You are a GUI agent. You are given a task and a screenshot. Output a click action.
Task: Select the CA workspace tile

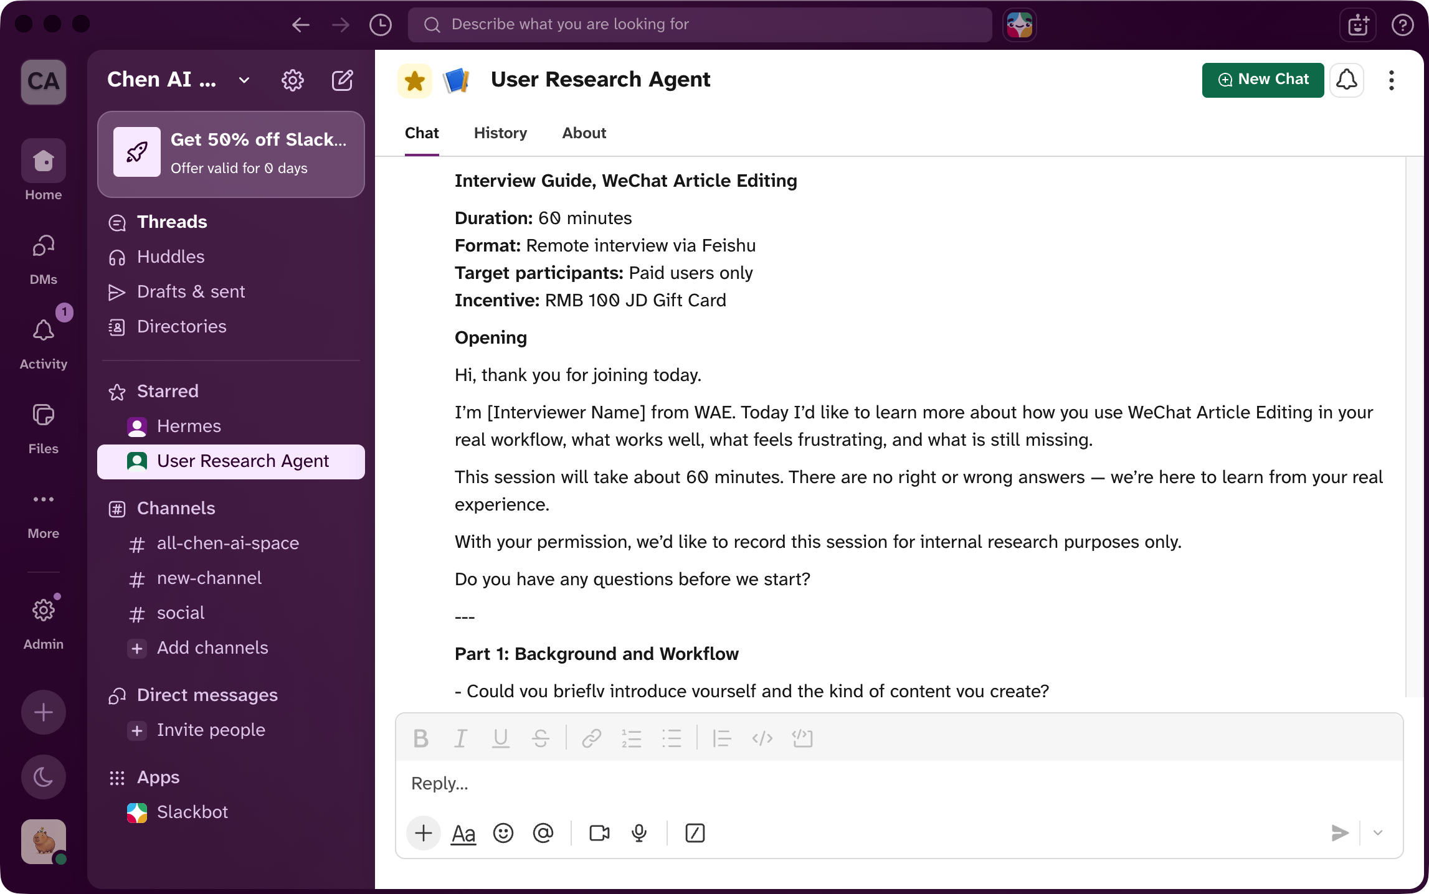(44, 82)
